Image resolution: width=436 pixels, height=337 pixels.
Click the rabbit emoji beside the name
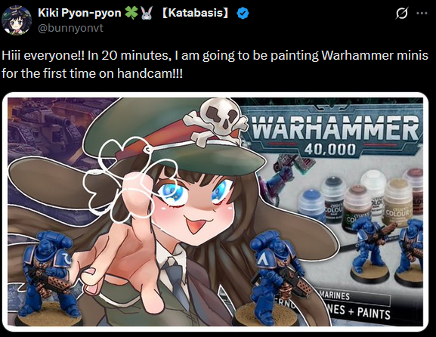point(147,13)
